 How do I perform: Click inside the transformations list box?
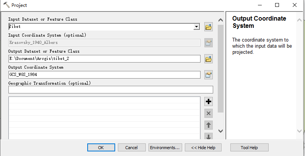pos(104,117)
